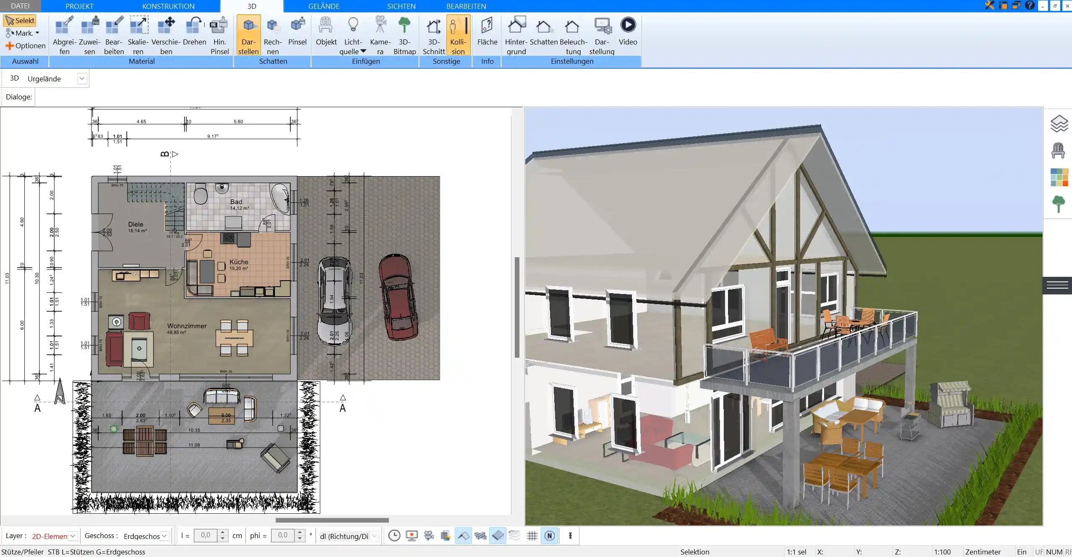Choose the Skalieren material tool
Viewport: 1072px width, 557px height.
coord(138,35)
